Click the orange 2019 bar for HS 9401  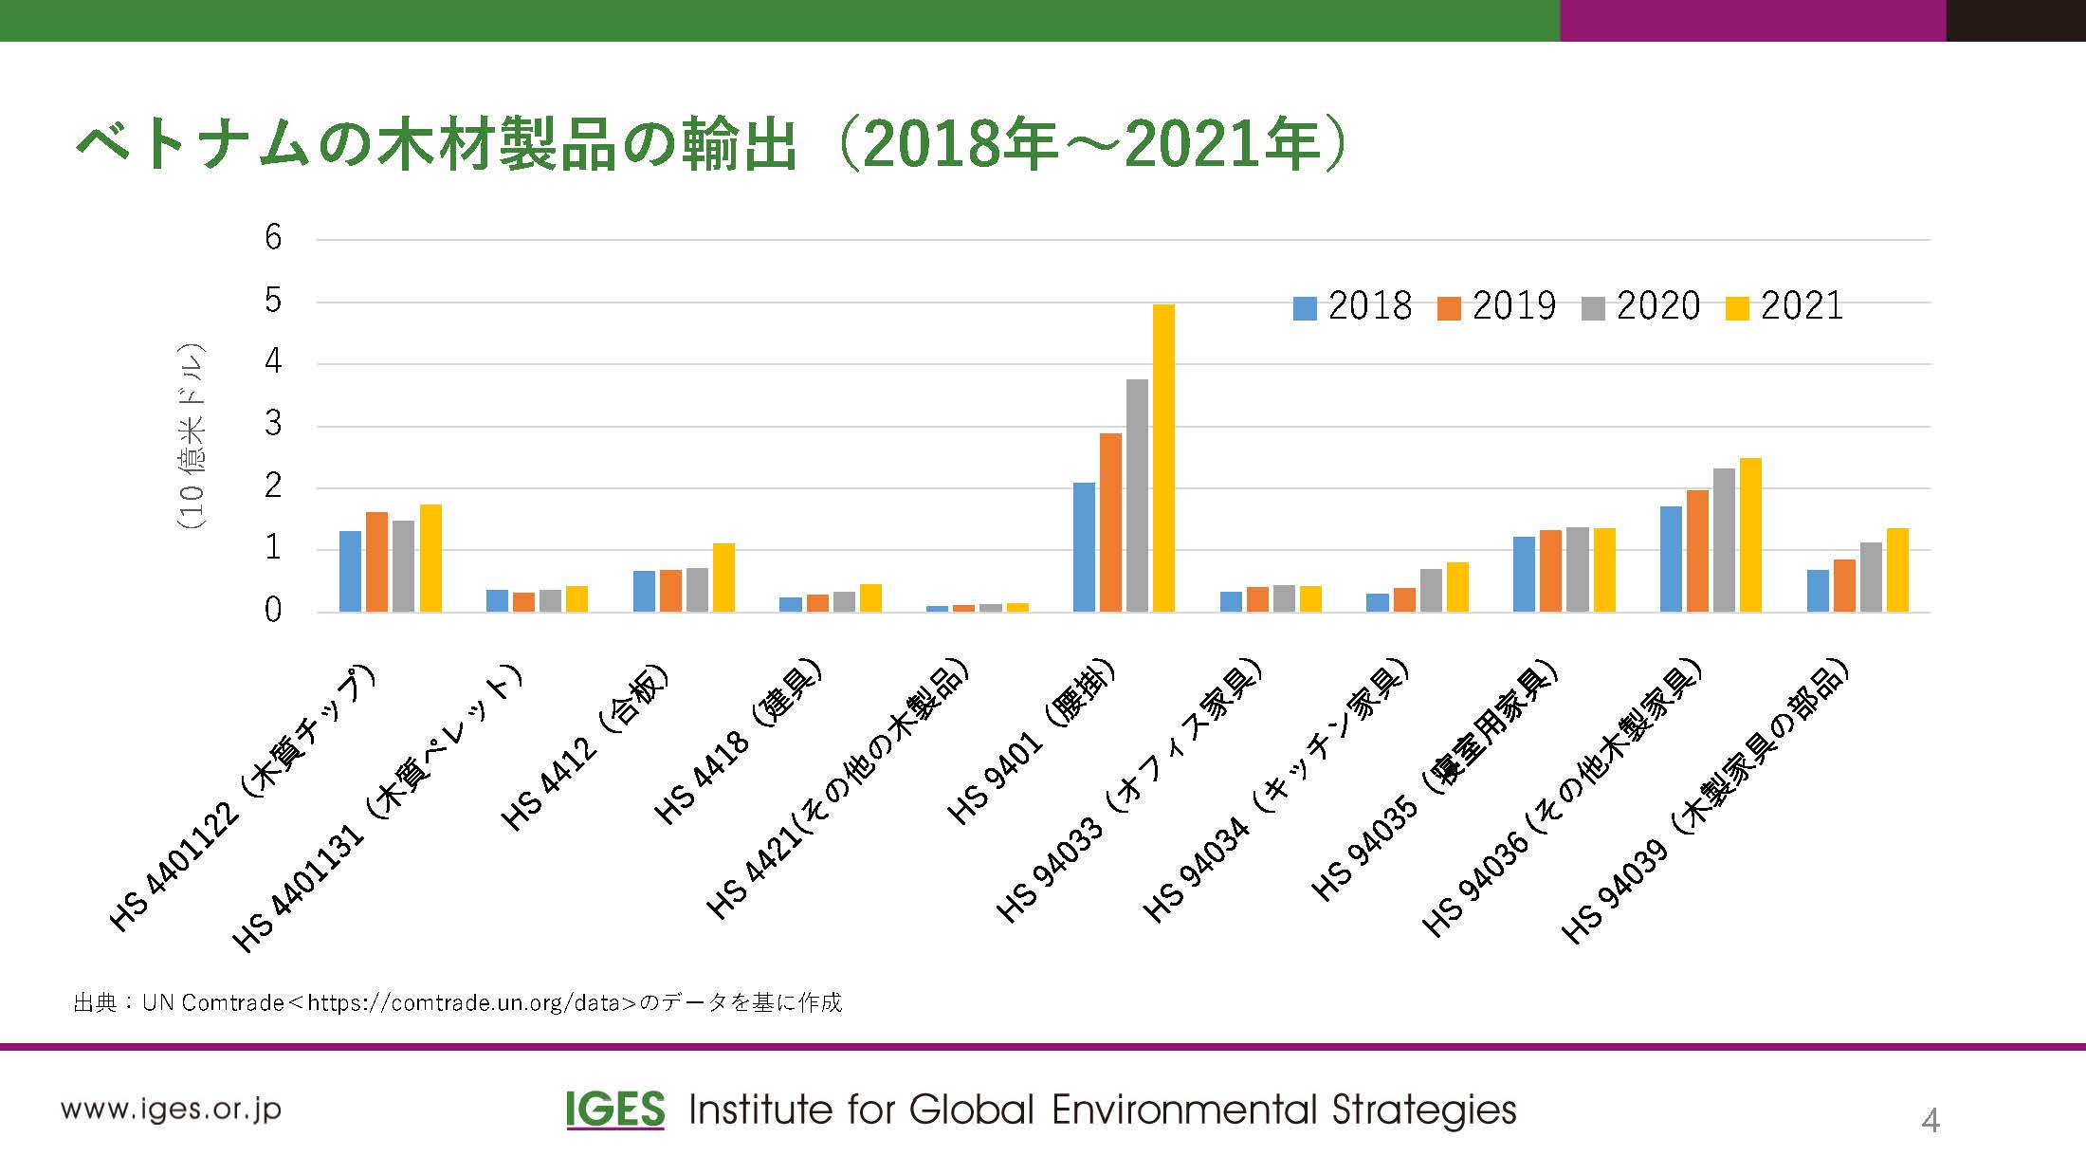click(1110, 523)
